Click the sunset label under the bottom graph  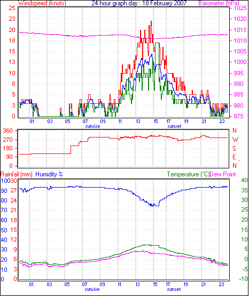(174, 289)
